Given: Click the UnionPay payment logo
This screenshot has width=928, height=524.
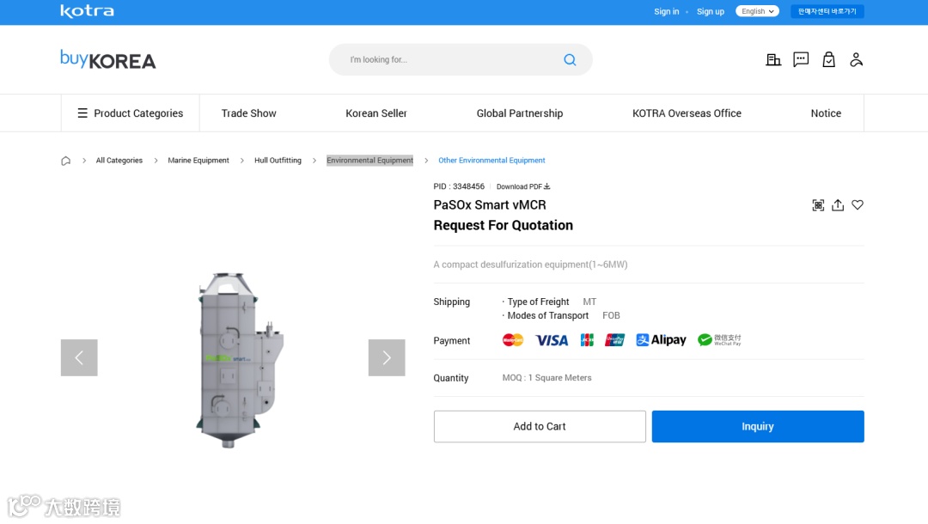Looking at the screenshot, I should click(614, 340).
